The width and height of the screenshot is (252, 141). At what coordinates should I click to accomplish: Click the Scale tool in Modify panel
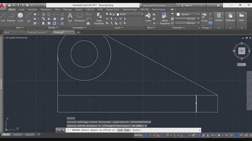(49, 23)
